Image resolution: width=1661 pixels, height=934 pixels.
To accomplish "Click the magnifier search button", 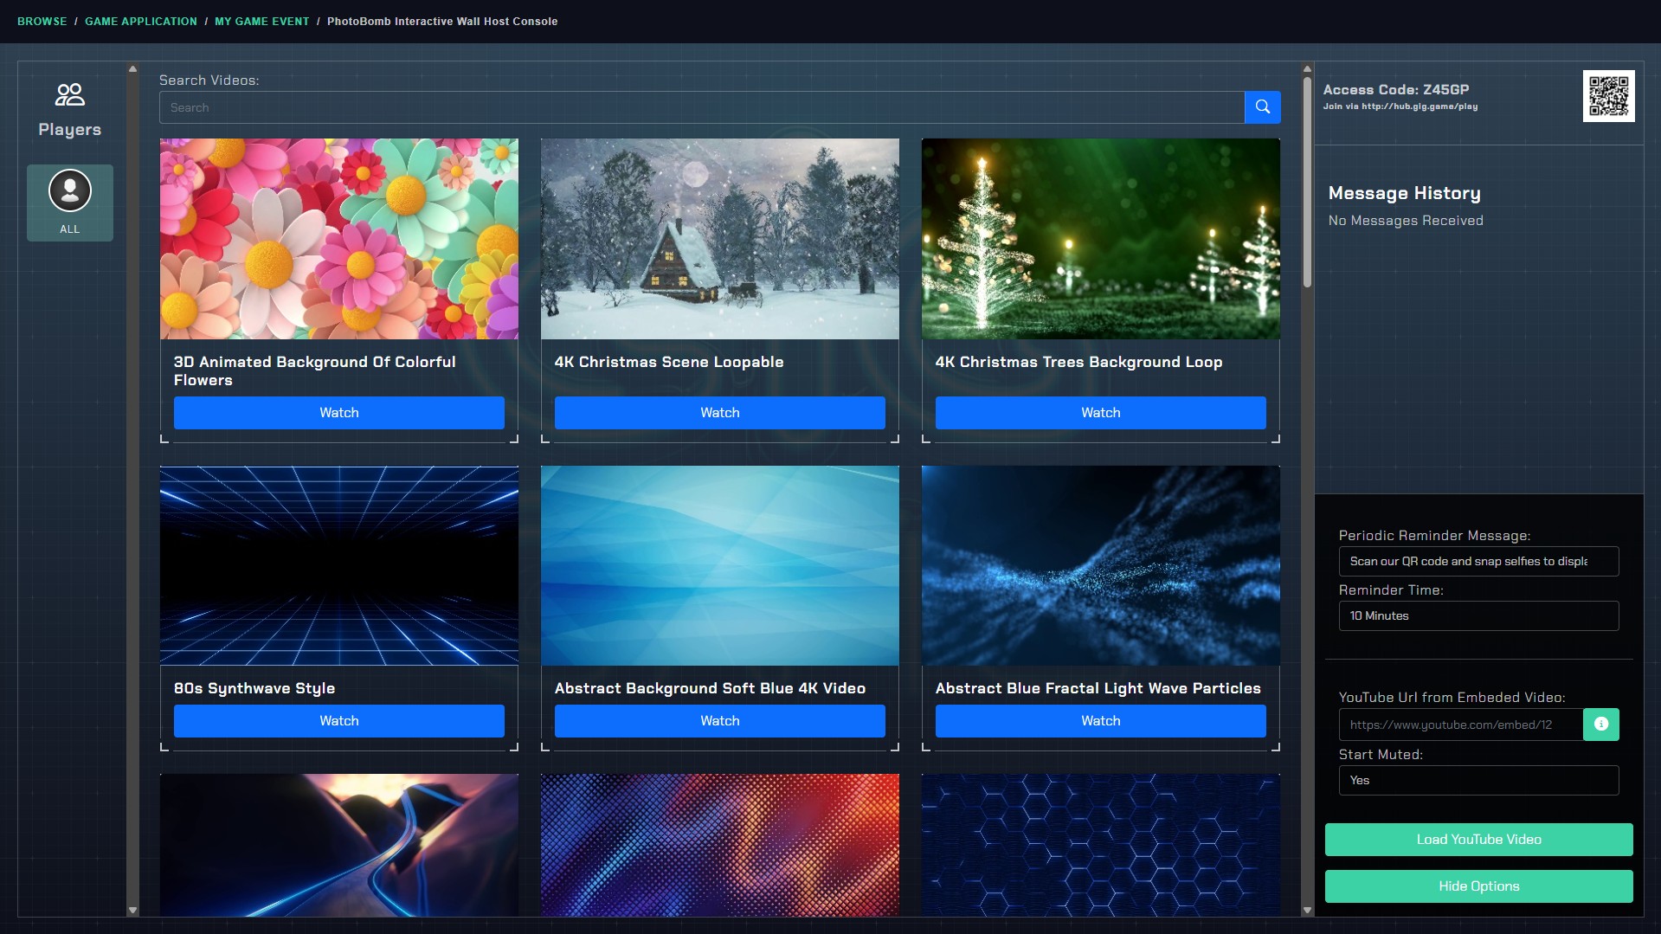I will click(x=1262, y=107).
